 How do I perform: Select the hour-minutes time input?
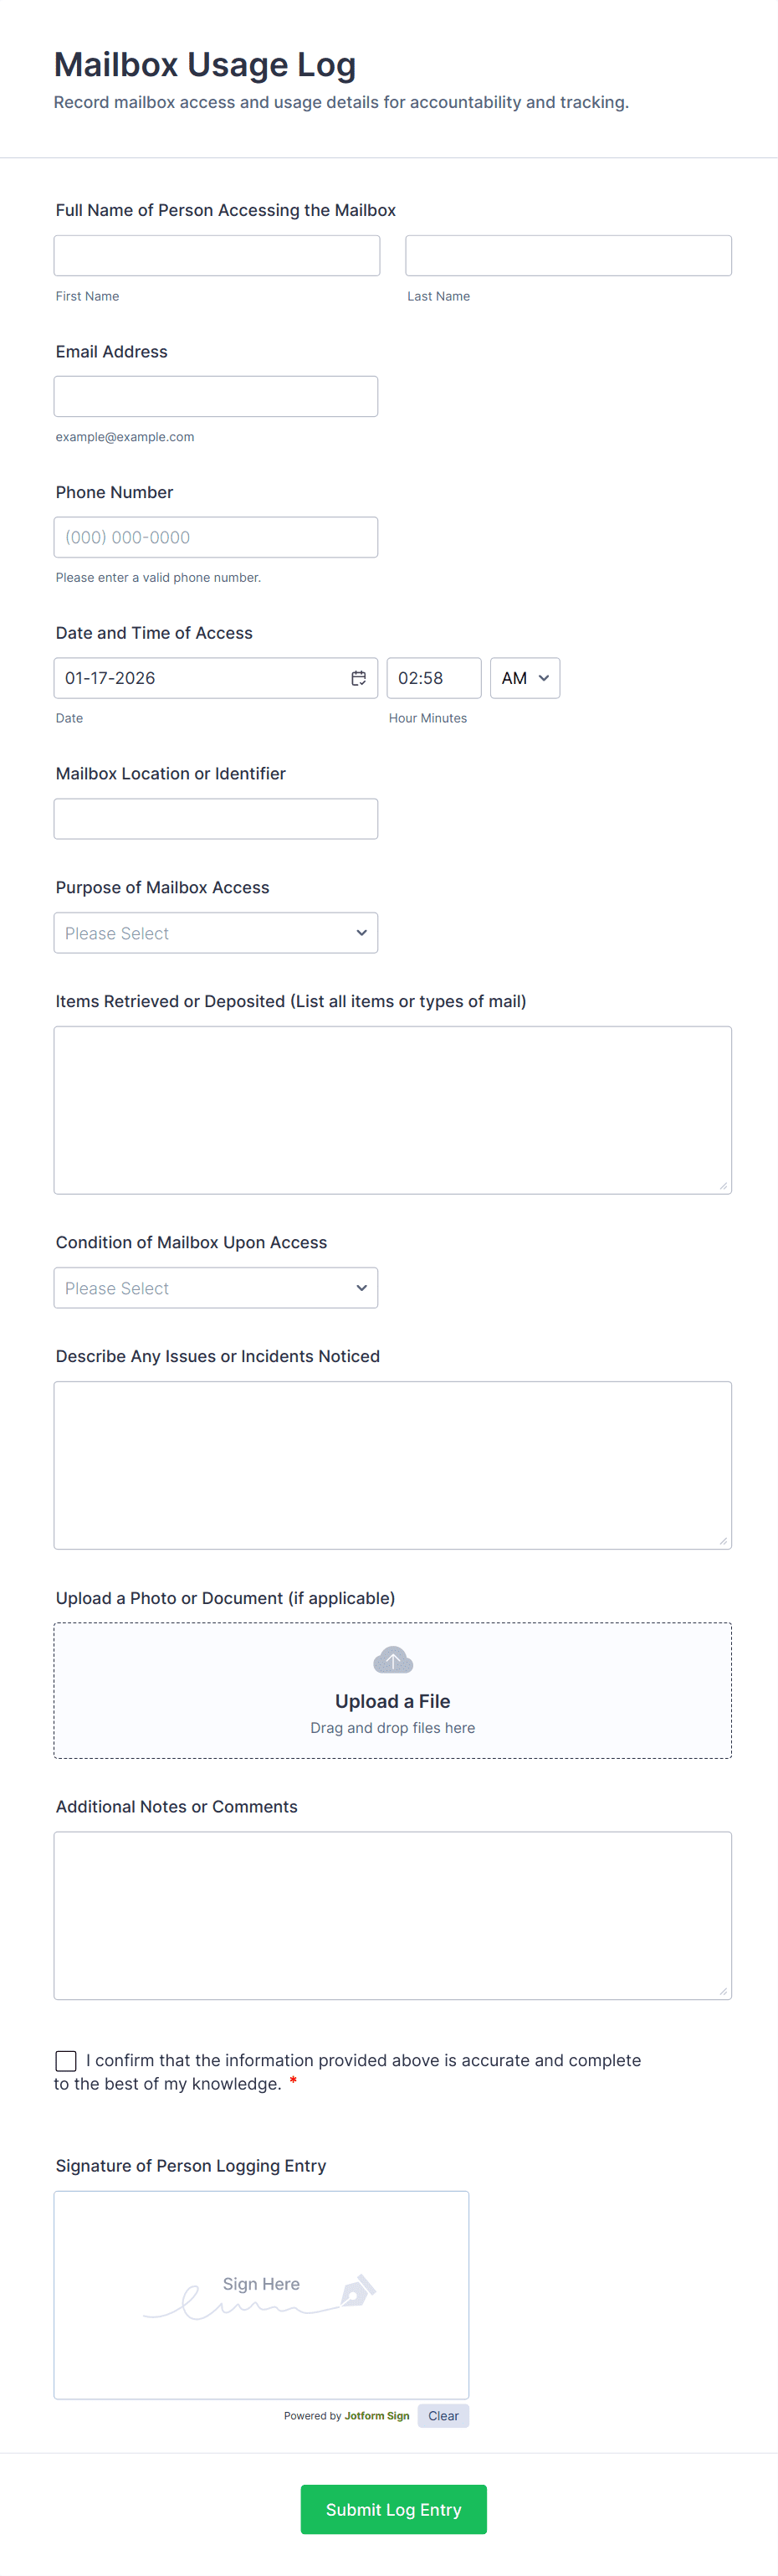pyautogui.click(x=433, y=678)
